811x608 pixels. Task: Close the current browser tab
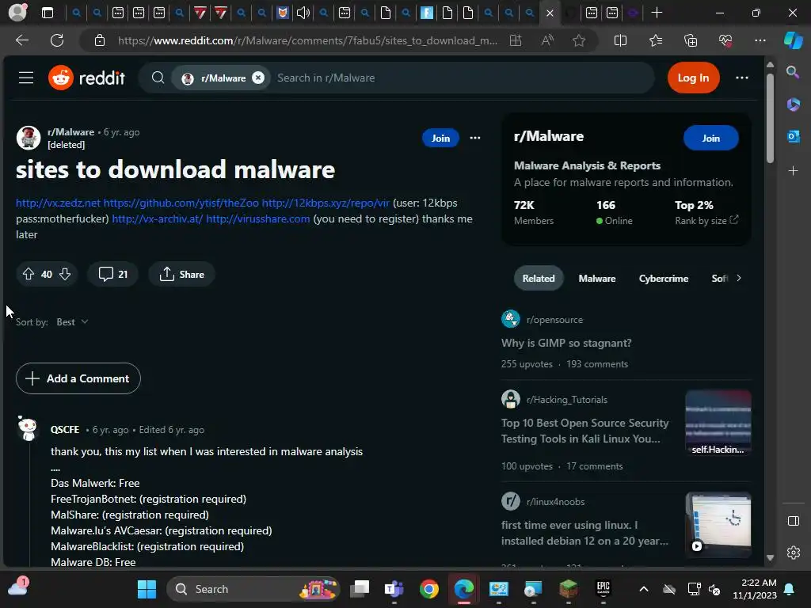point(550,13)
